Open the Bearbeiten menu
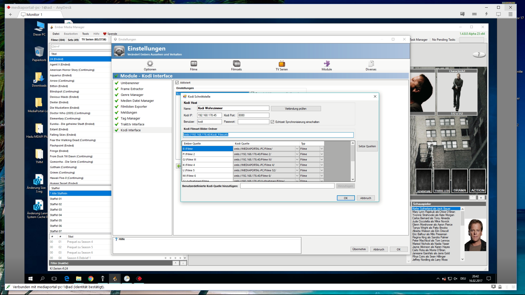 [71, 34]
